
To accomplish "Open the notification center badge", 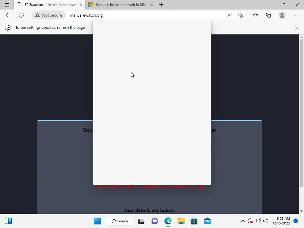I will pyautogui.click(x=296, y=221).
